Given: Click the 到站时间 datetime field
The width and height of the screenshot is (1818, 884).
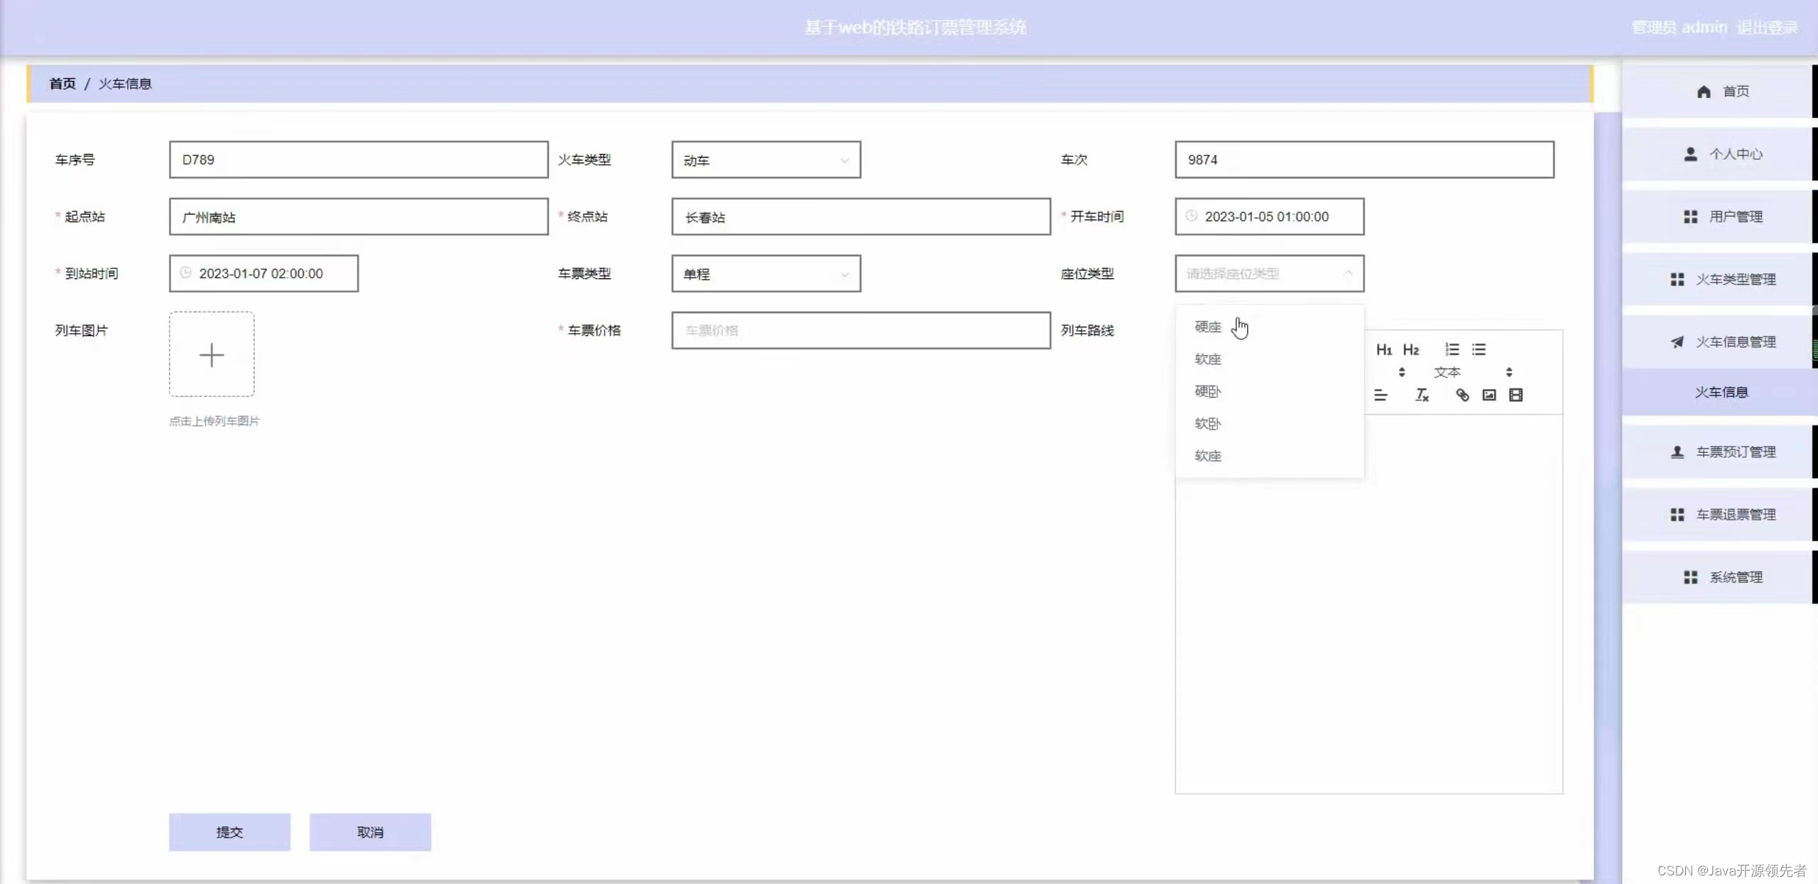Looking at the screenshot, I should point(263,273).
